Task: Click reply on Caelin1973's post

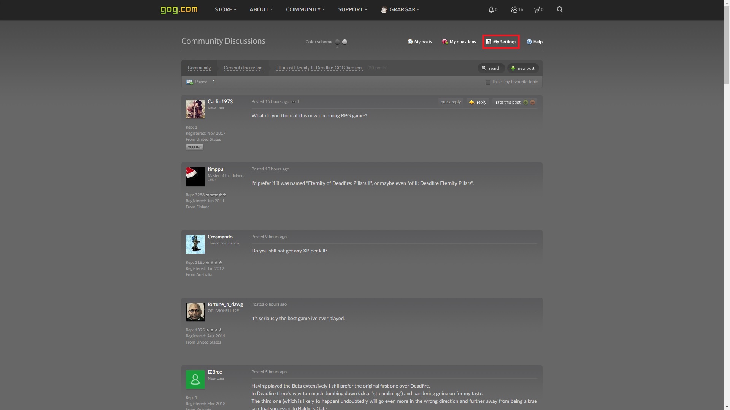Action: tap(478, 102)
